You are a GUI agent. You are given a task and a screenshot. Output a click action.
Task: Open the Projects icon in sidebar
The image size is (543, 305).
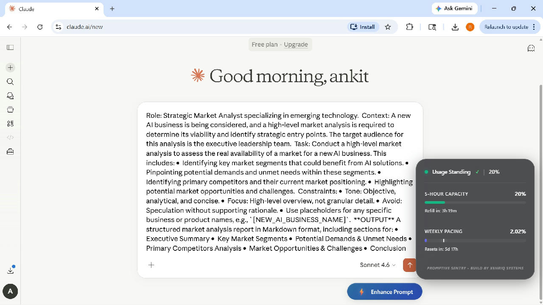coord(10,110)
